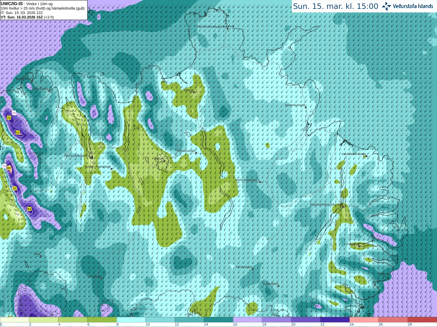This screenshot has height=327, width=437.
Task: Click the legend scale value 28
Action: (410, 325)
